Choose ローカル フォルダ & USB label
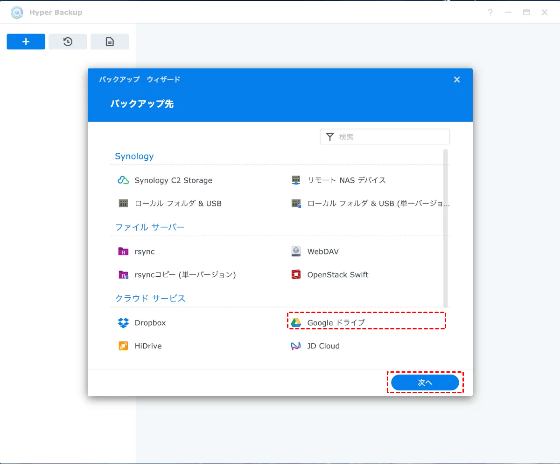The image size is (560, 464). (178, 204)
